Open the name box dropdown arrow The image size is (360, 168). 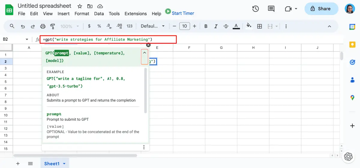(x=27, y=39)
